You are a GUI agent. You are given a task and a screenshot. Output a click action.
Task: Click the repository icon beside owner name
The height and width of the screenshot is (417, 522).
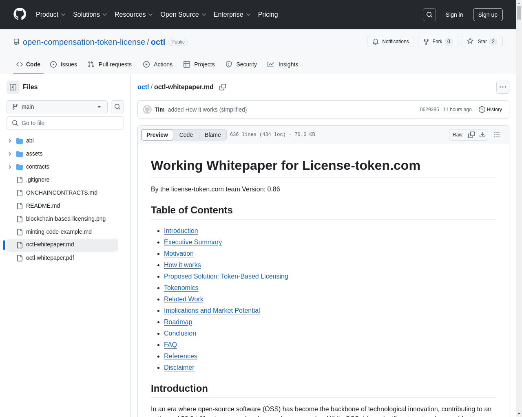click(x=16, y=42)
